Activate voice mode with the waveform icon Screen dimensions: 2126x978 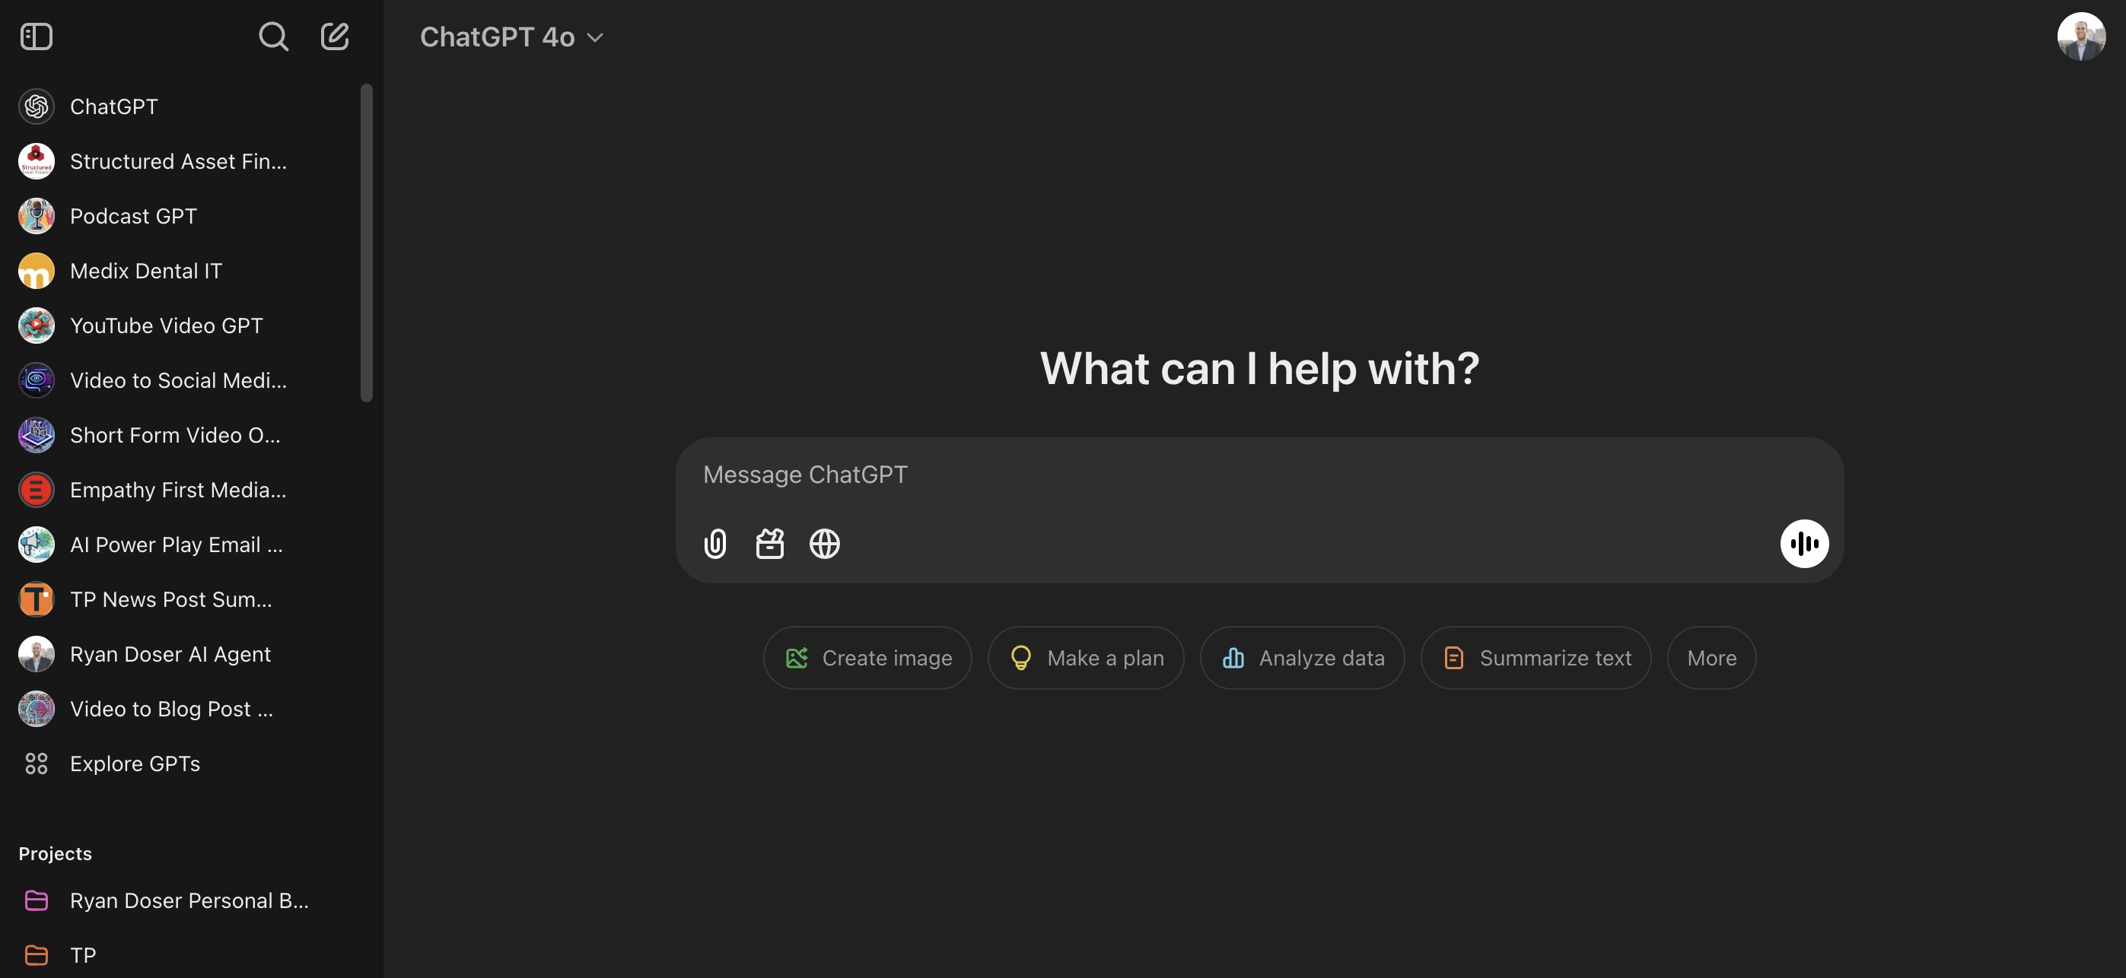click(x=1804, y=544)
